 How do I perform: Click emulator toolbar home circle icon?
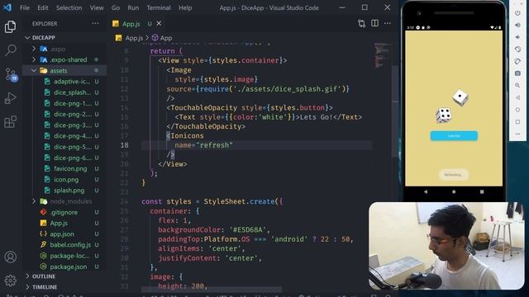(x=517, y=110)
